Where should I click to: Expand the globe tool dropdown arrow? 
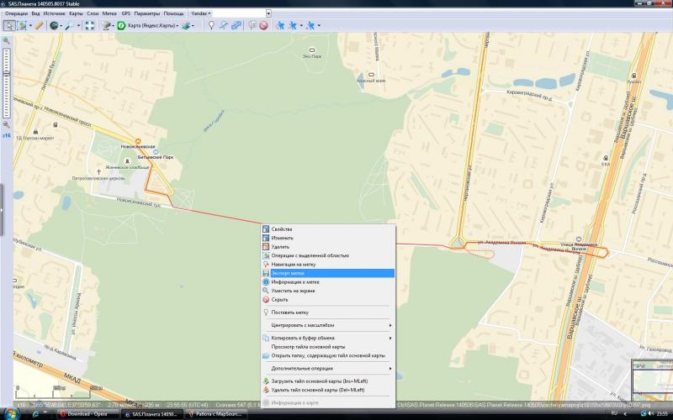pos(61,26)
